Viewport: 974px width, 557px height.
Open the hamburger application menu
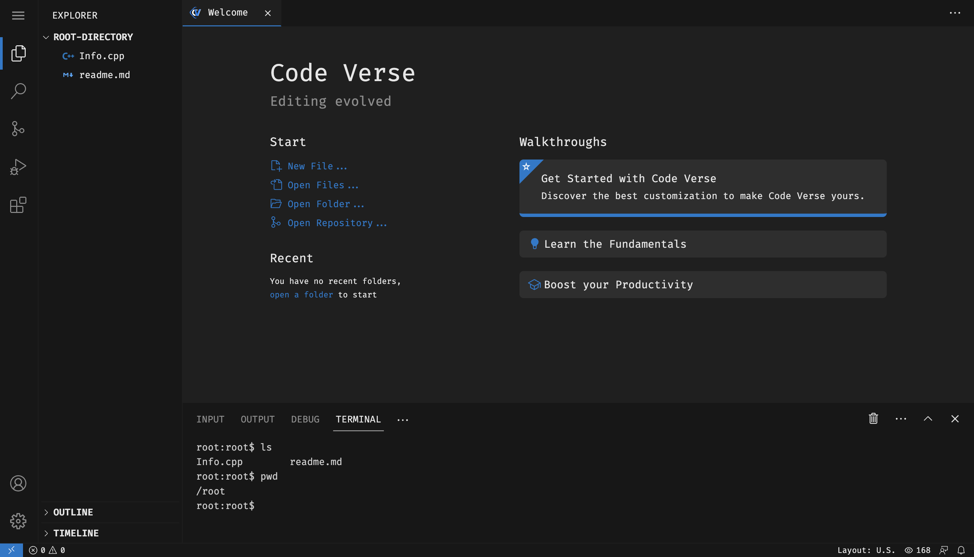(x=18, y=15)
